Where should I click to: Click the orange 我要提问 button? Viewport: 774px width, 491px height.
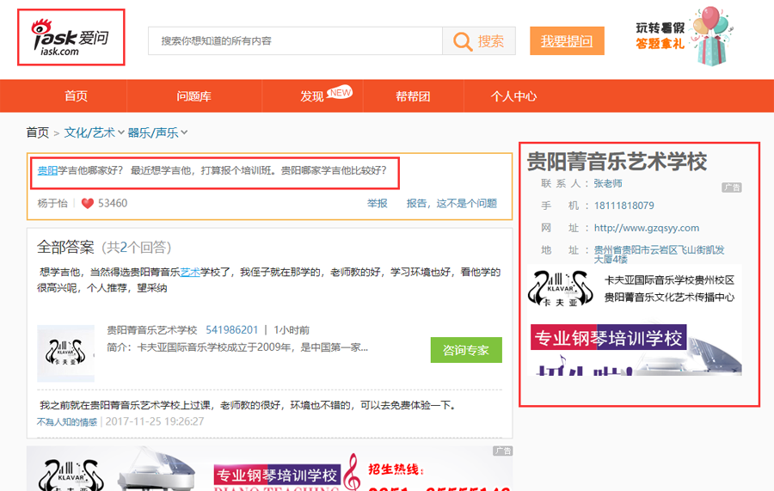pos(567,41)
